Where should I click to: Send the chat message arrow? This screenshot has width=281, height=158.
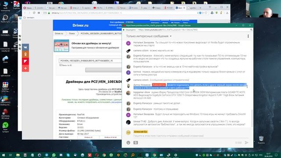[x=247, y=143]
